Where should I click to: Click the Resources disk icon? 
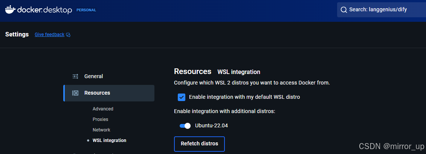tap(75, 93)
